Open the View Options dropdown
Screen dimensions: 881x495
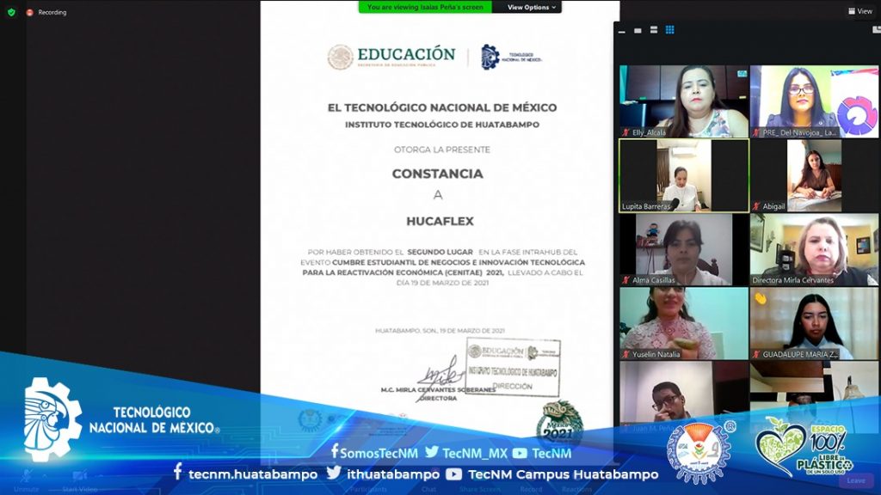pos(531,7)
